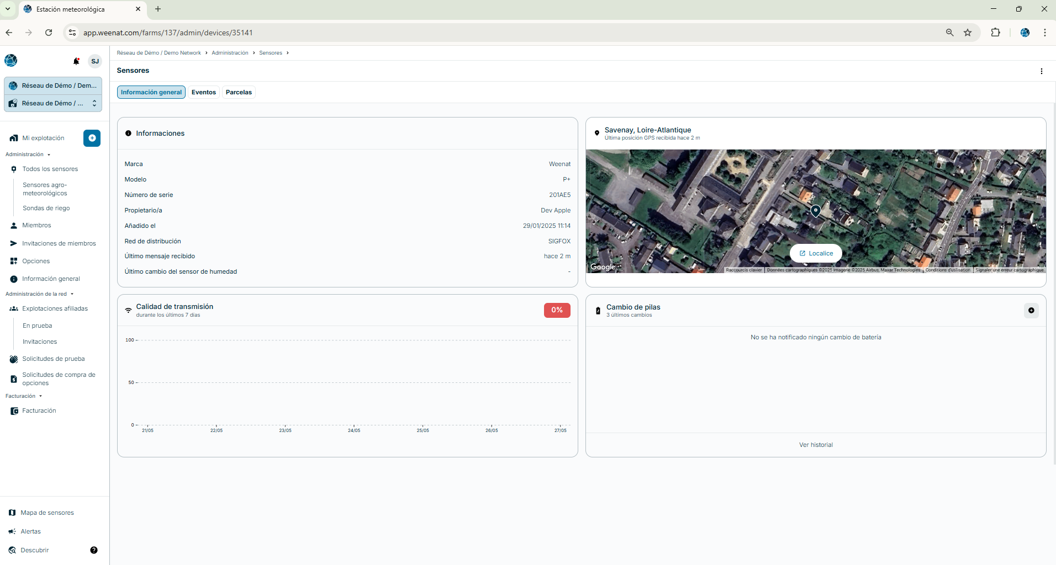Click the browser zoom magnifier icon

949,33
